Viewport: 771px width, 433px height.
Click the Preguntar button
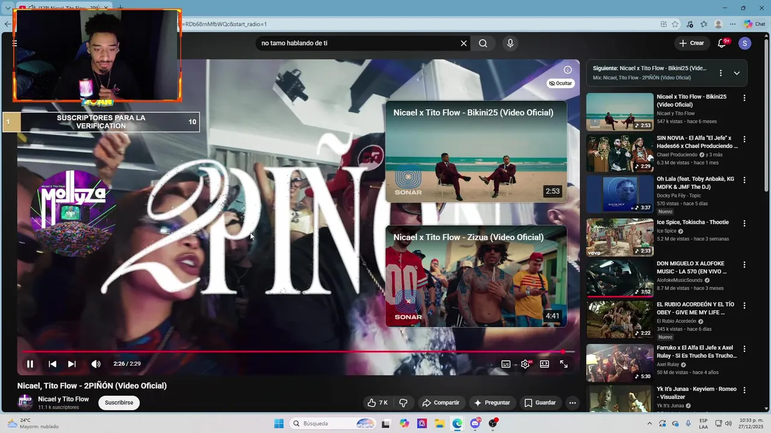pyautogui.click(x=492, y=403)
